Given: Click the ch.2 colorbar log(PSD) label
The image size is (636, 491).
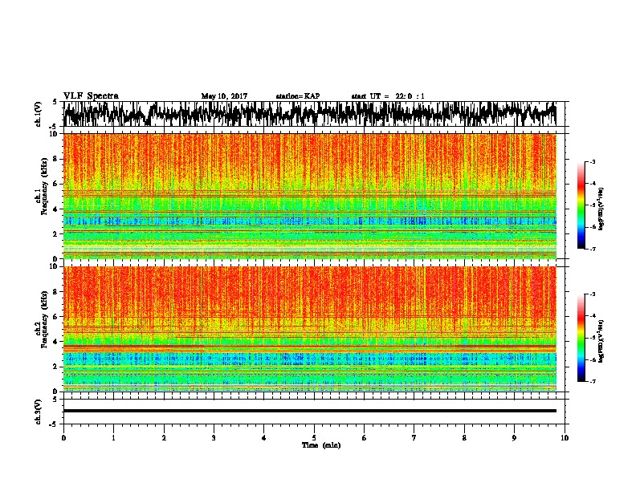Looking at the screenshot, I should tap(601, 341).
